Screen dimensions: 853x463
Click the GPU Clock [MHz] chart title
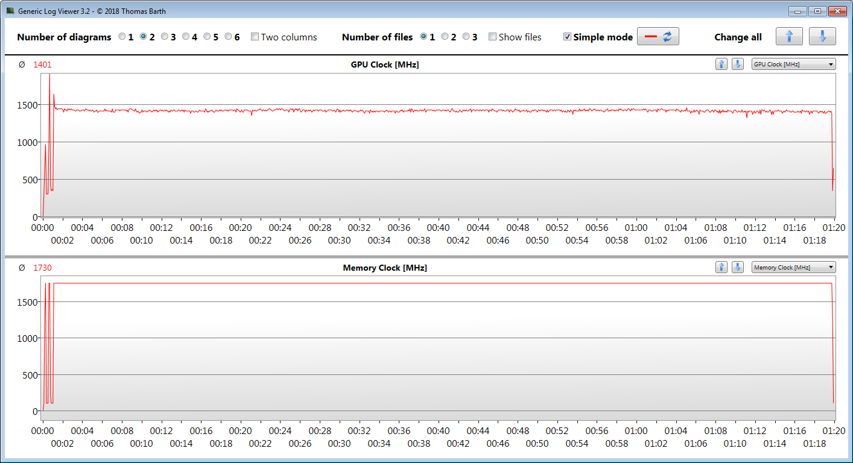tap(385, 65)
